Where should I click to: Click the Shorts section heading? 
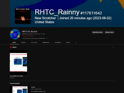[14, 47]
